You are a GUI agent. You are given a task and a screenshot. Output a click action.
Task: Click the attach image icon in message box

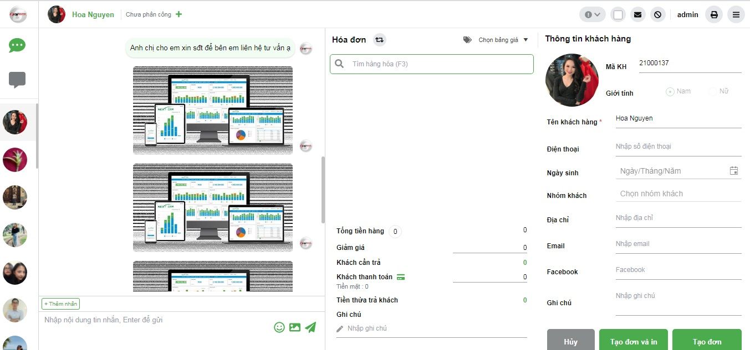pos(295,327)
